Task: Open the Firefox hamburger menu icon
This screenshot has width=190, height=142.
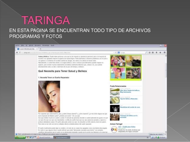Action: [x=165, y=52]
